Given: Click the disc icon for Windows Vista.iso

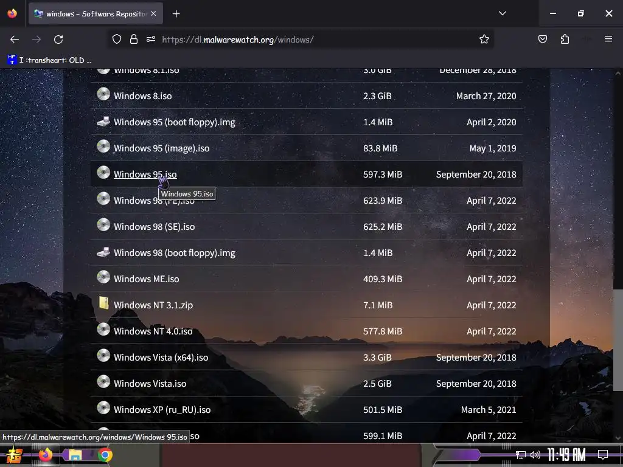Looking at the screenshot, I should pyautogui.click(x=103, y=382).
